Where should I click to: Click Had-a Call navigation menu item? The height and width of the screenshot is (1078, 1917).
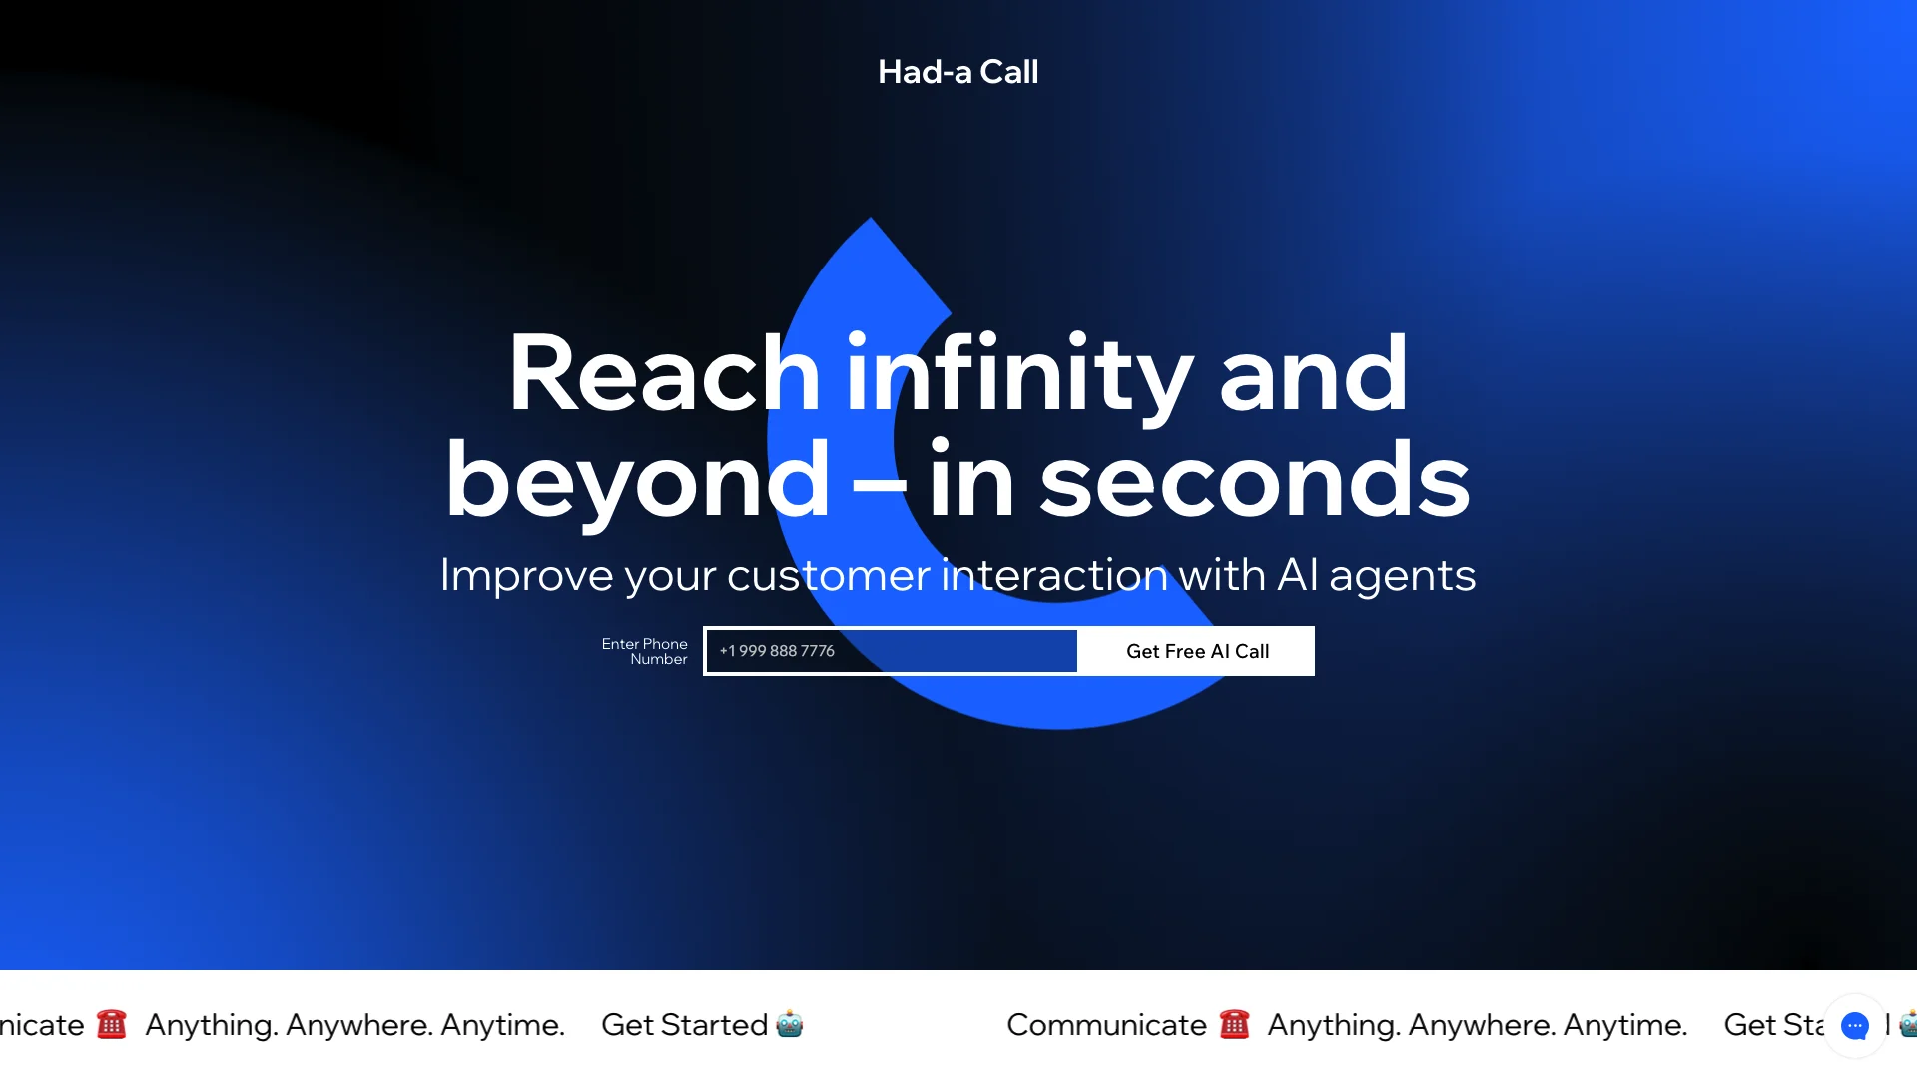coord(958,70)
